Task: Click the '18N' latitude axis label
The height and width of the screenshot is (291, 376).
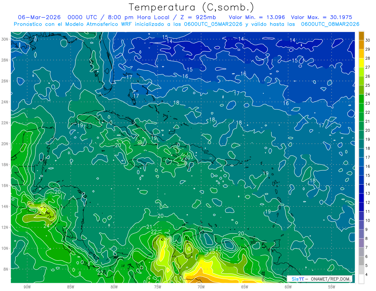Action: 5,164
